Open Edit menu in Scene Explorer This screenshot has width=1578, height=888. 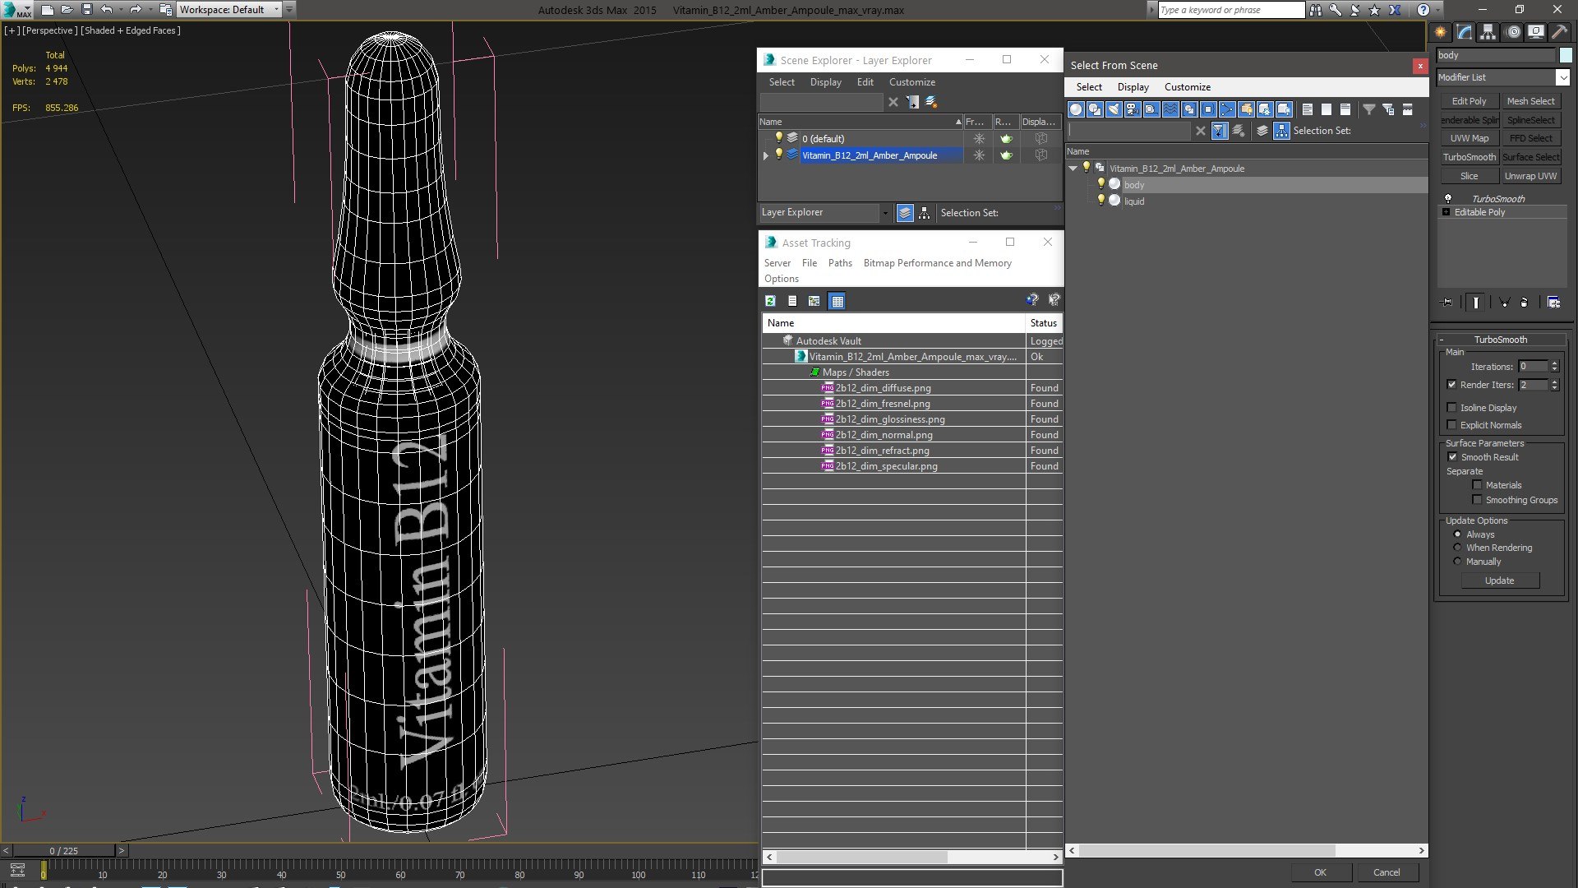point(865,82)
